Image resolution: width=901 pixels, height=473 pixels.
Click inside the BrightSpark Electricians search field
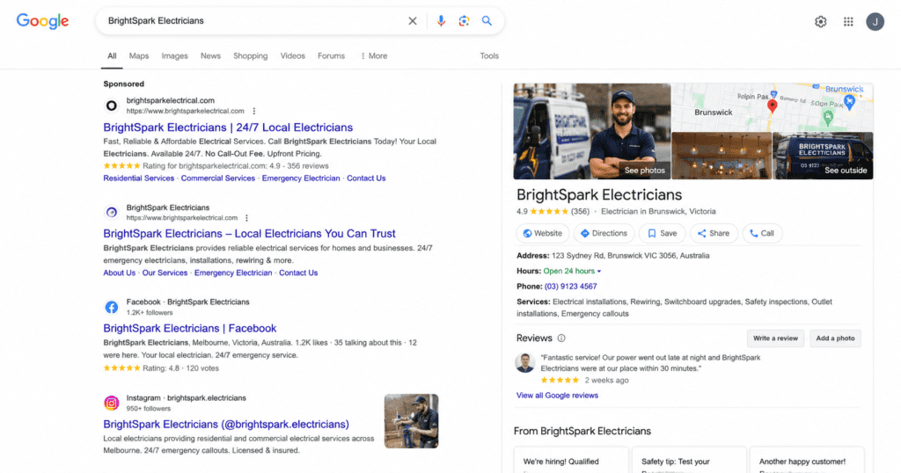click(253, 21)
